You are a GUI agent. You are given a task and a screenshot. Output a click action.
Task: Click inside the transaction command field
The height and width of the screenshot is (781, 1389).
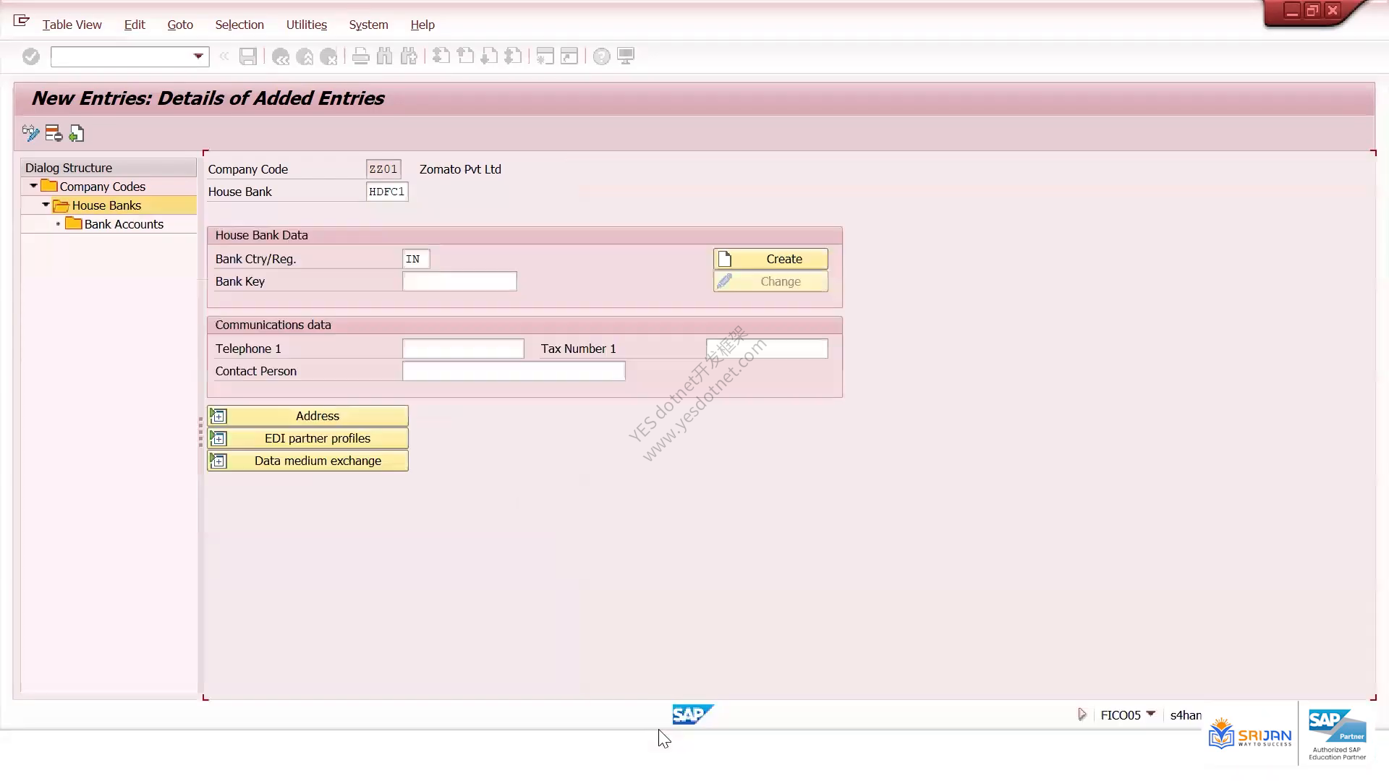pos(122,56)
